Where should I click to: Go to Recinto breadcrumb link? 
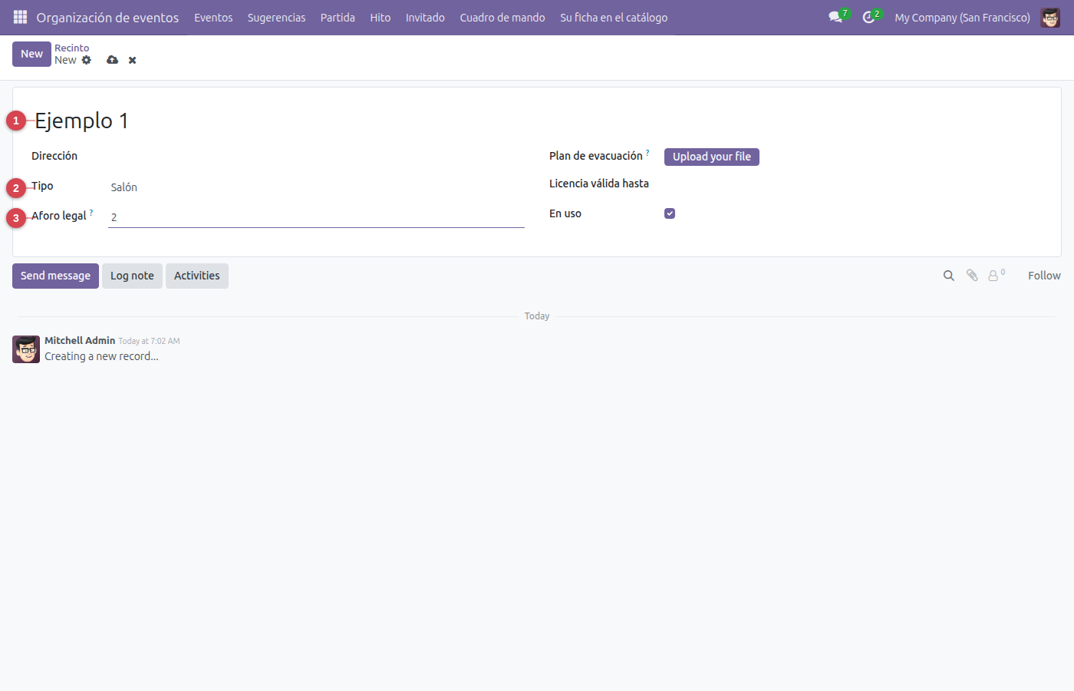72,48
